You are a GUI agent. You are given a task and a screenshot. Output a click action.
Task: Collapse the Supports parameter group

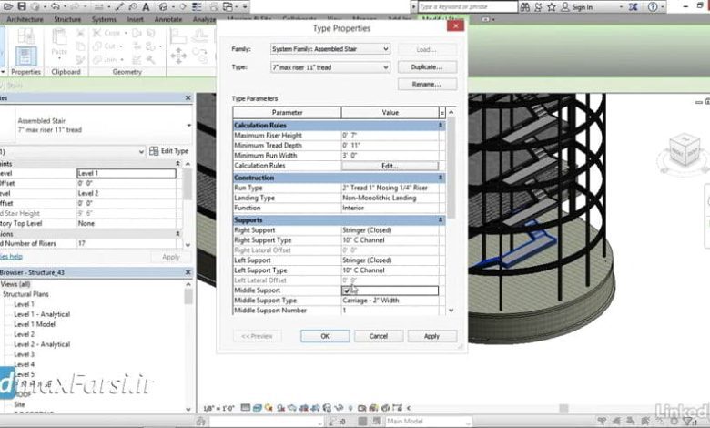tap(441, 219)
